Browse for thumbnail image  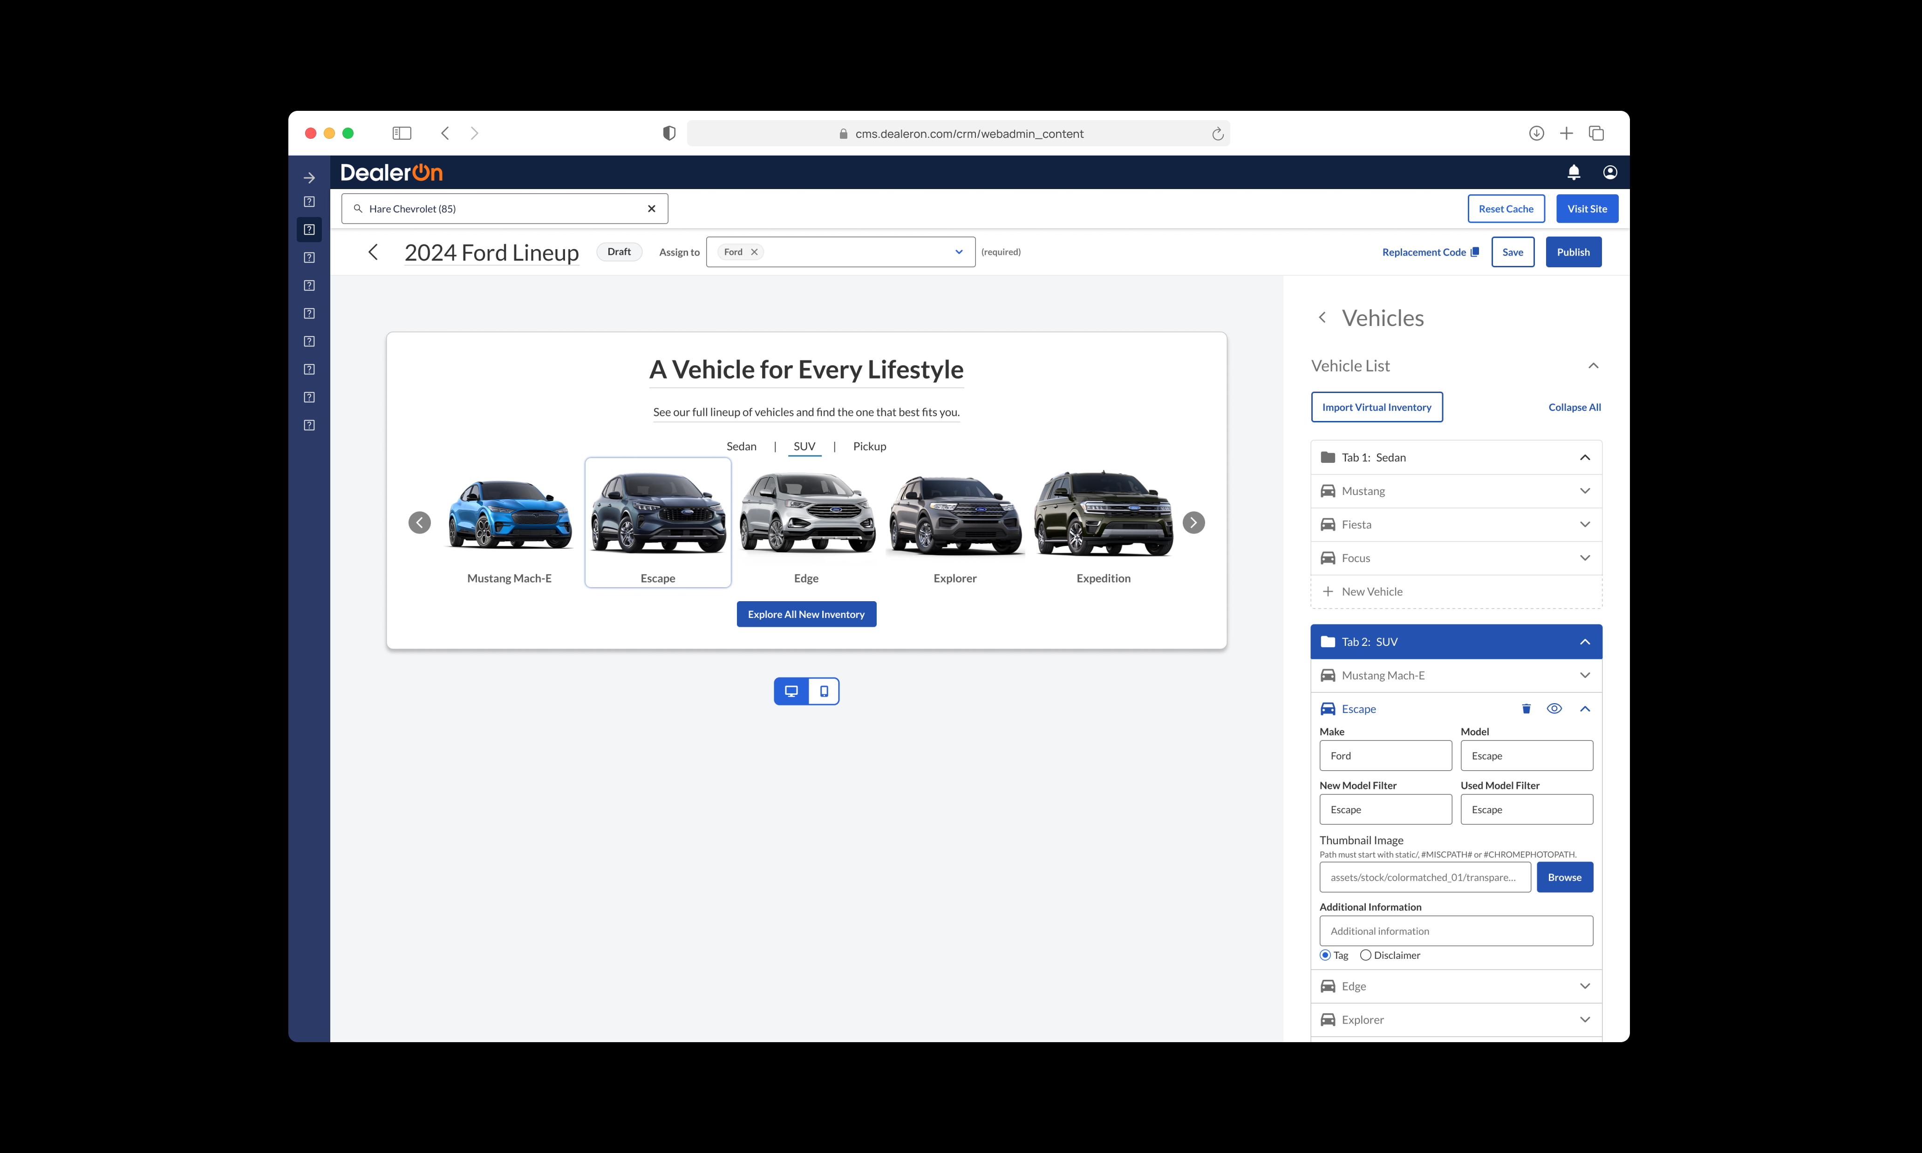(1565, 877)
